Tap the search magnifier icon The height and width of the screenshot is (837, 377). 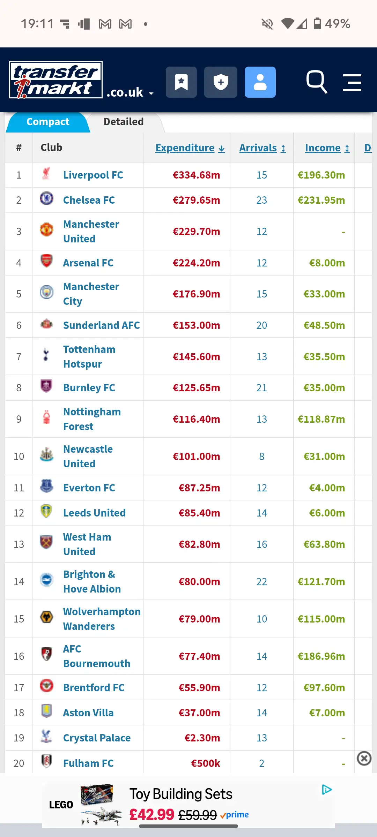click(x=316, y=82)
